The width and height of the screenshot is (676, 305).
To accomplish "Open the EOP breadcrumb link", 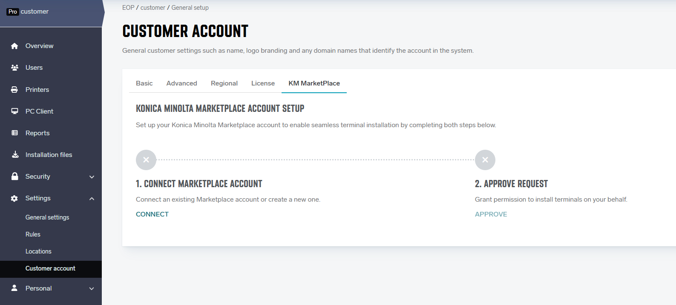I will 128,8.
